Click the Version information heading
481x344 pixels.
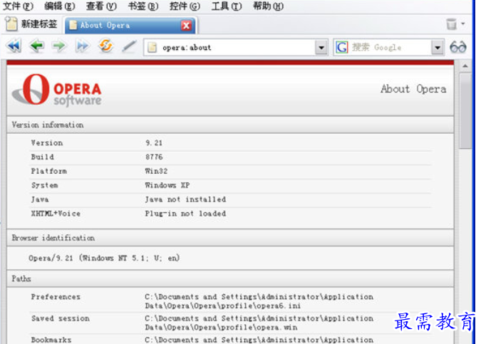(48, 125)
